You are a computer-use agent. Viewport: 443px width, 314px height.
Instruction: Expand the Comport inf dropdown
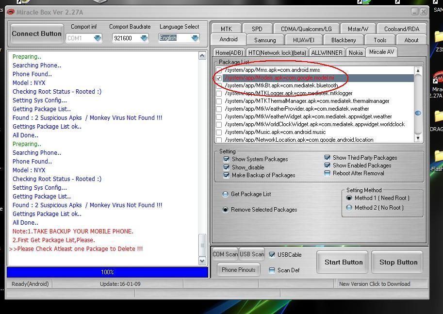click(97, 38)
